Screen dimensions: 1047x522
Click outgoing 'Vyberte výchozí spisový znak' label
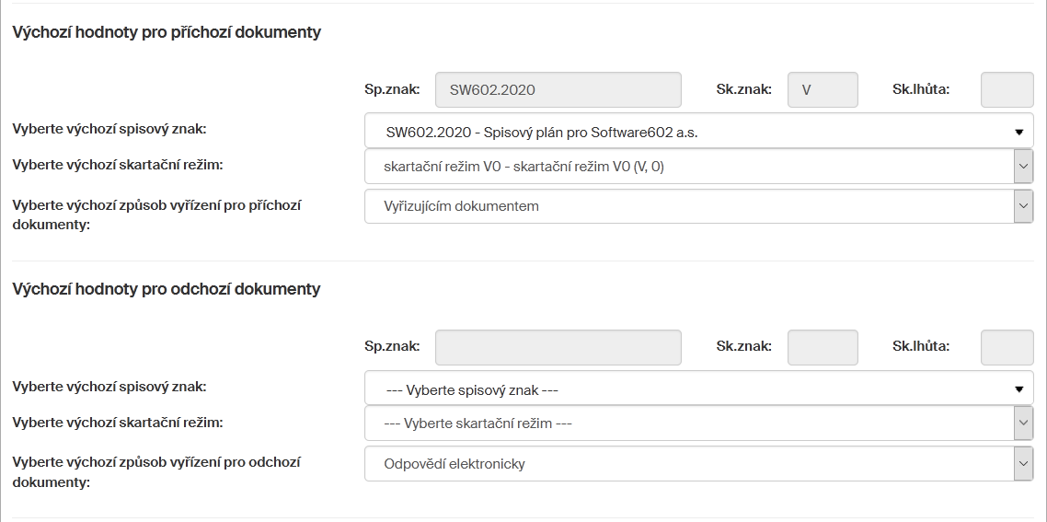coord(109,387)
